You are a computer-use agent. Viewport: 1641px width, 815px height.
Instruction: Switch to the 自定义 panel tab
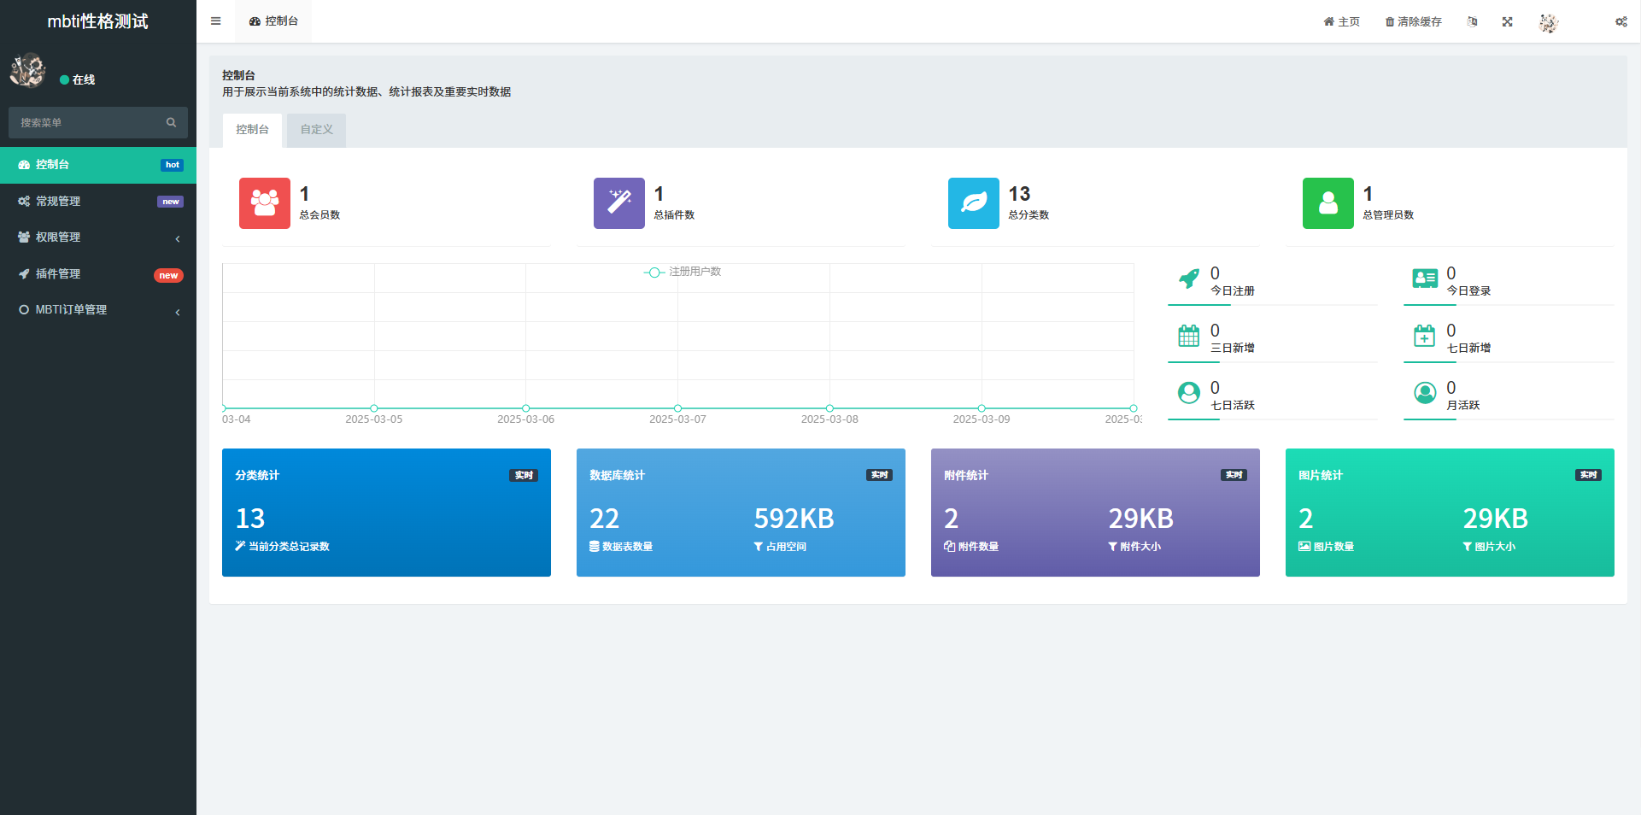tap(316, 130)
